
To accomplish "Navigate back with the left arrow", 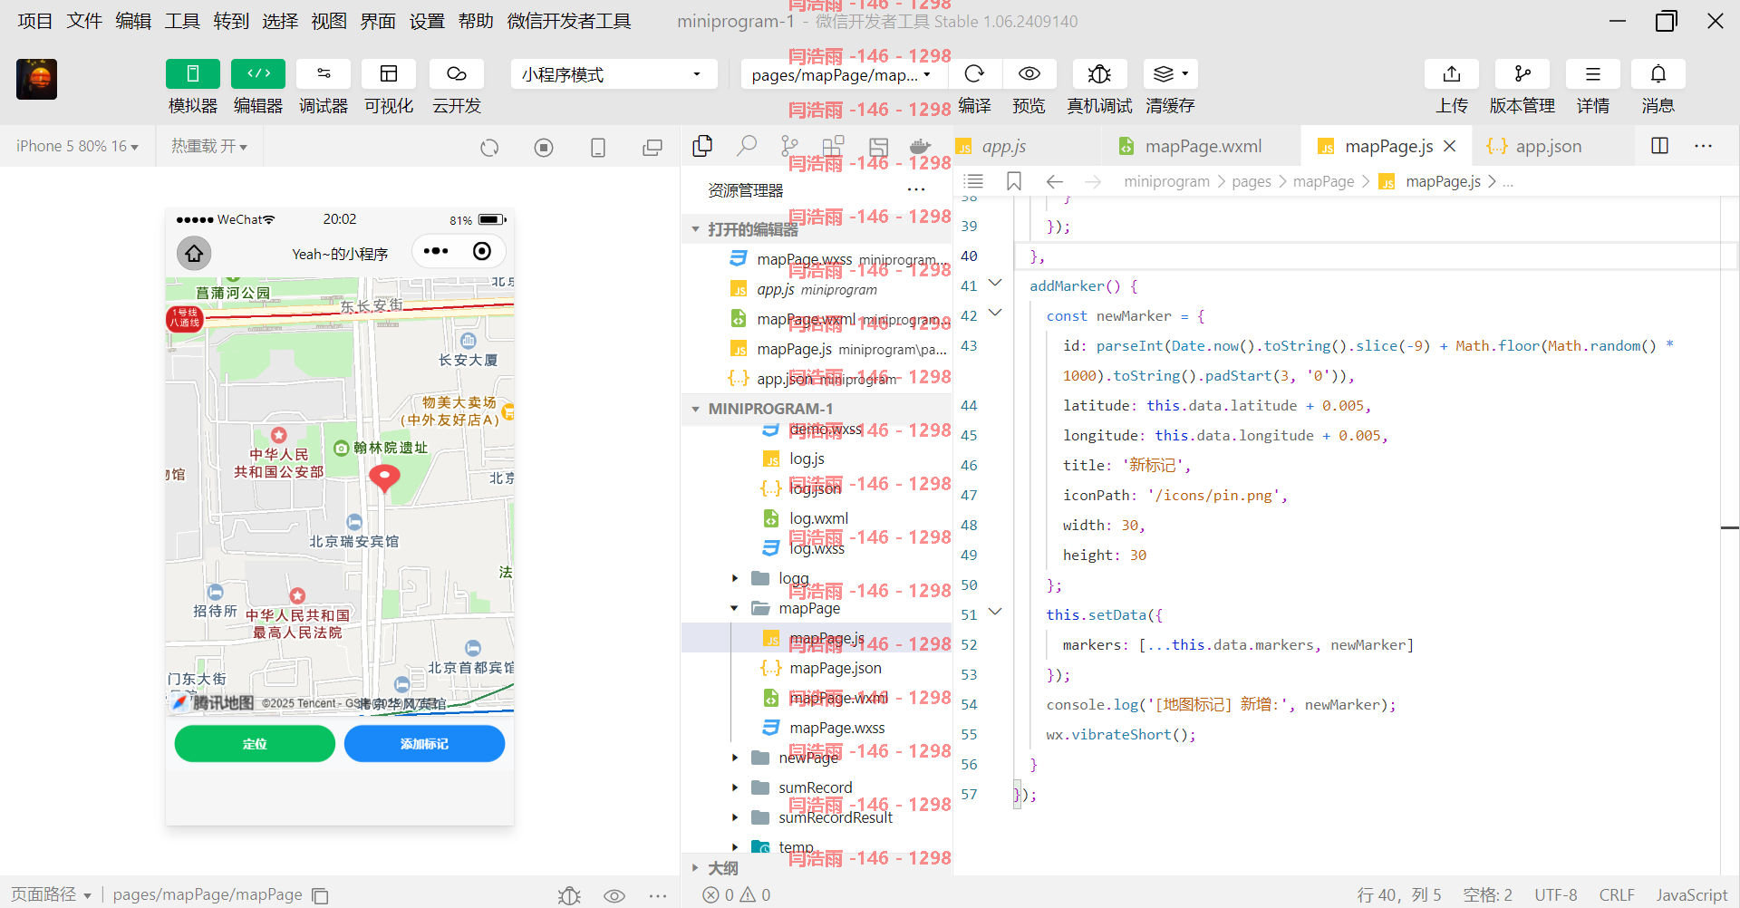I will pos(1054,181).
